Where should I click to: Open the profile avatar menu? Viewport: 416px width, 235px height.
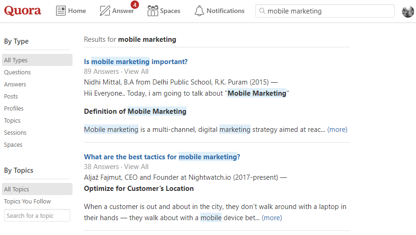pos(408,11)
